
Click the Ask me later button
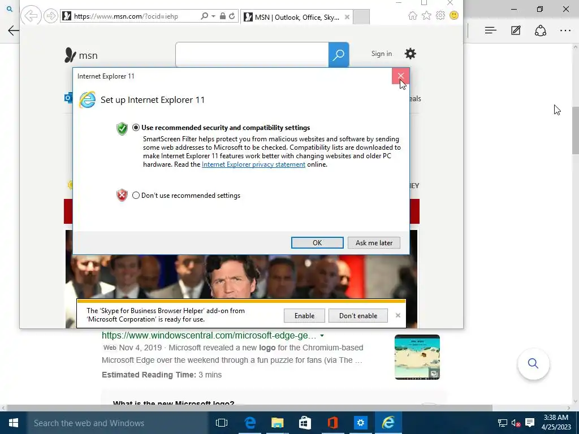click(x=374, y=243)
